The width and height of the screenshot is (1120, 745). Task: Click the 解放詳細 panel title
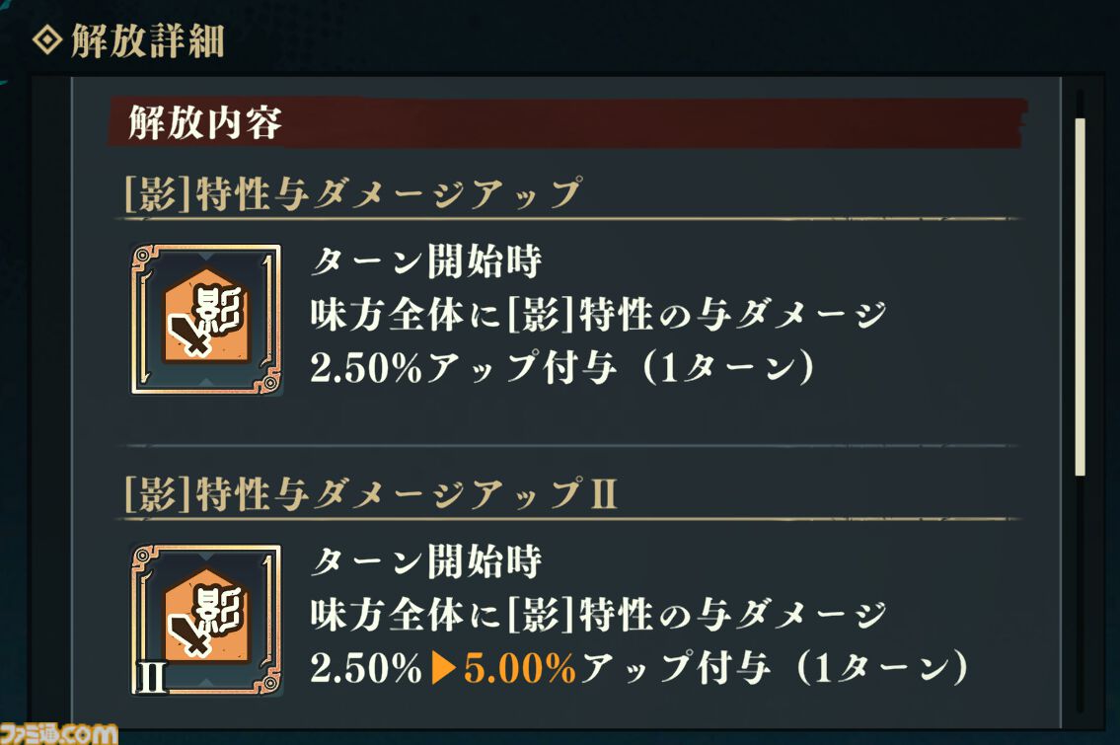tap(148, 40)
